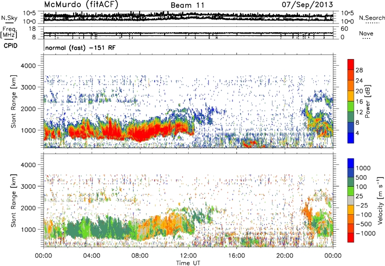Click the frequency trace in the second panel
The image size is (385, 266).
pyautogui.click(x=188, y=33)
